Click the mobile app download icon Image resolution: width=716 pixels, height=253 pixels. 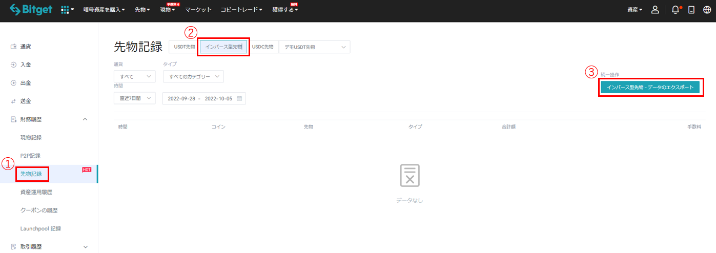(x=691, y=10)
